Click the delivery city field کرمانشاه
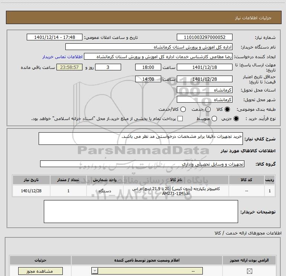 pos(204,99)
